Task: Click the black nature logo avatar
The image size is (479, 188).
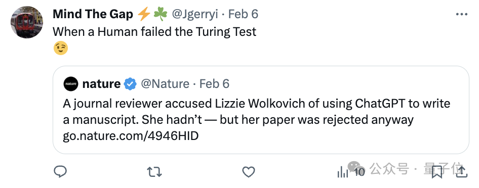Action: [71, 84]
